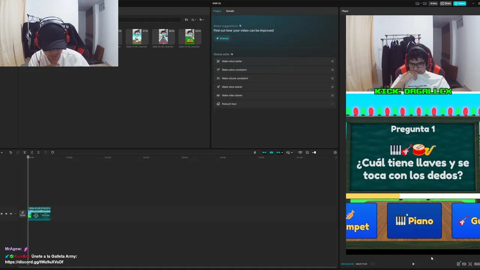The height and width of the screenshot is (270, 480).
Task: Switch to the Details tab
Action: pos(230,11)
